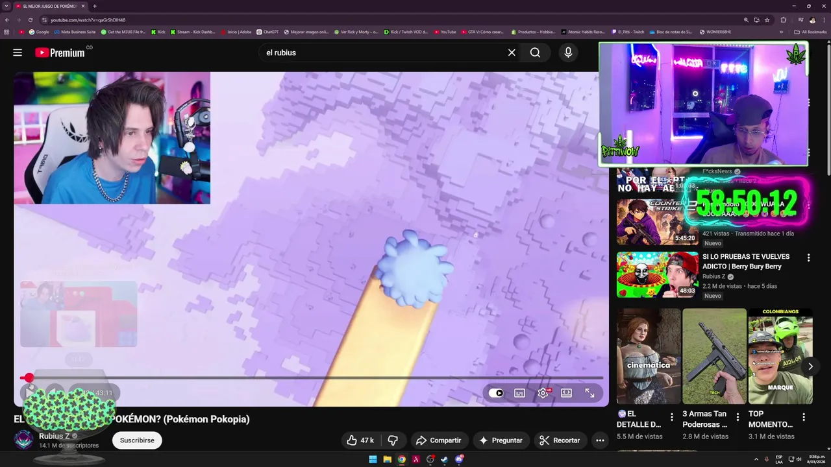The width and height of the screenshot is (831, 467).
Task: Open the ChatGPT bookmark
Action: (267, 32)
